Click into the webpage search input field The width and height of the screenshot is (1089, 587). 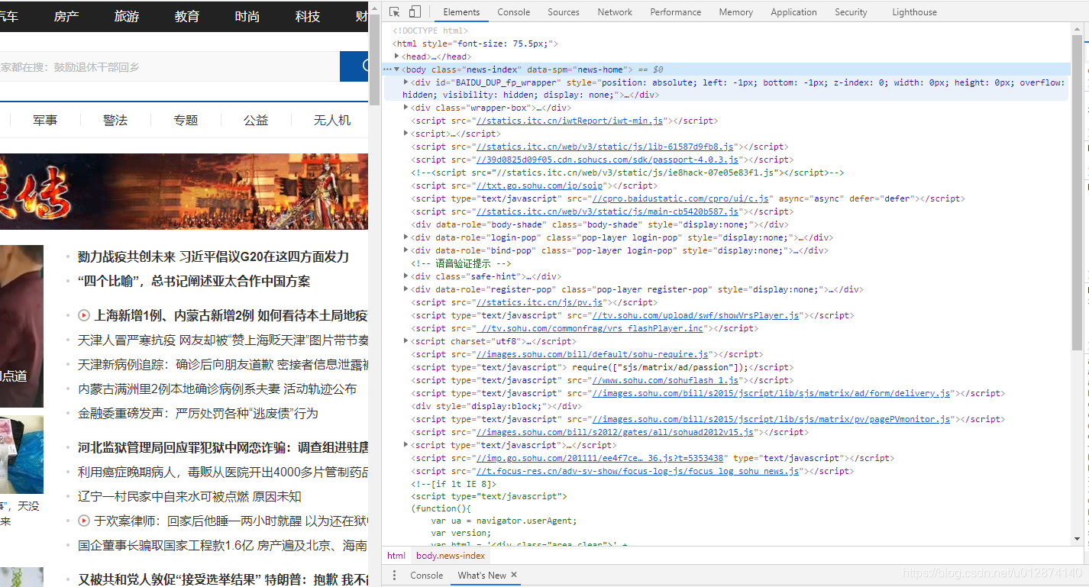(170, 66)
